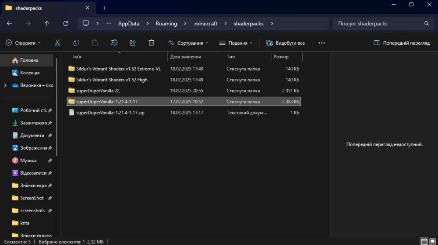Click the size value 2 351 КБ
Viewport: 438px width, 245px height.
click(x=290, y=91)
